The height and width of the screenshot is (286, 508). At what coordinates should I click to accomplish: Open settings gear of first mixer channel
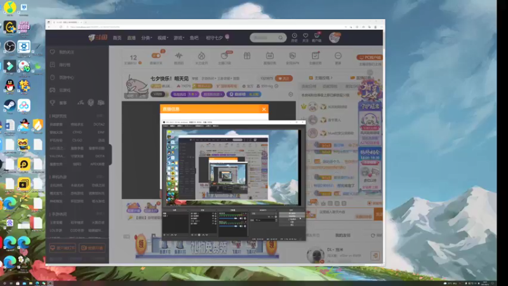[x=245, y=218]
